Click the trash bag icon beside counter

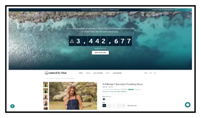(72, 41)
